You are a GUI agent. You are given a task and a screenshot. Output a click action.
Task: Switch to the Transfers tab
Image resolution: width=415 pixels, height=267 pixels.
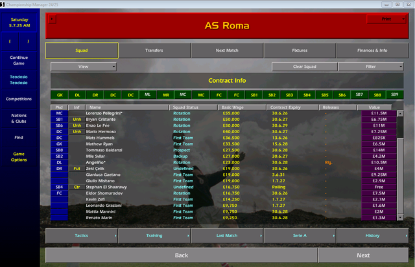click(154, 50)
